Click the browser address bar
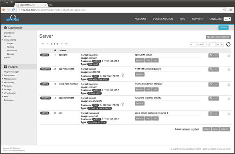 click(x=120, y=10)
